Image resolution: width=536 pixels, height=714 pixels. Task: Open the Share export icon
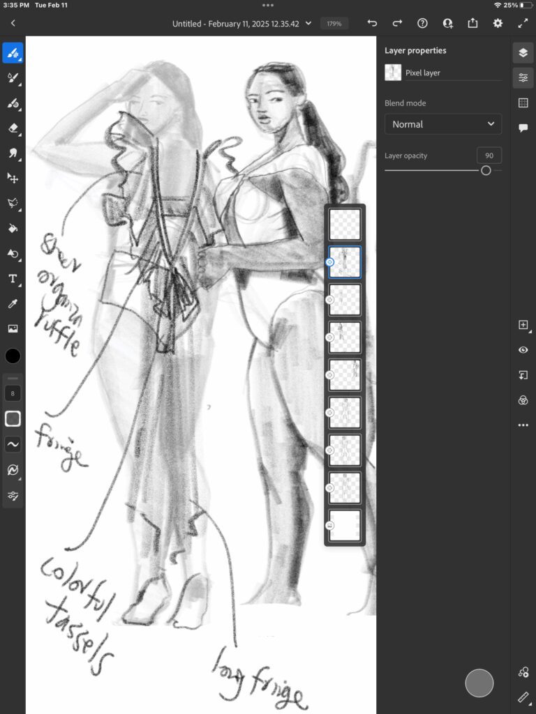pos(472,23)
